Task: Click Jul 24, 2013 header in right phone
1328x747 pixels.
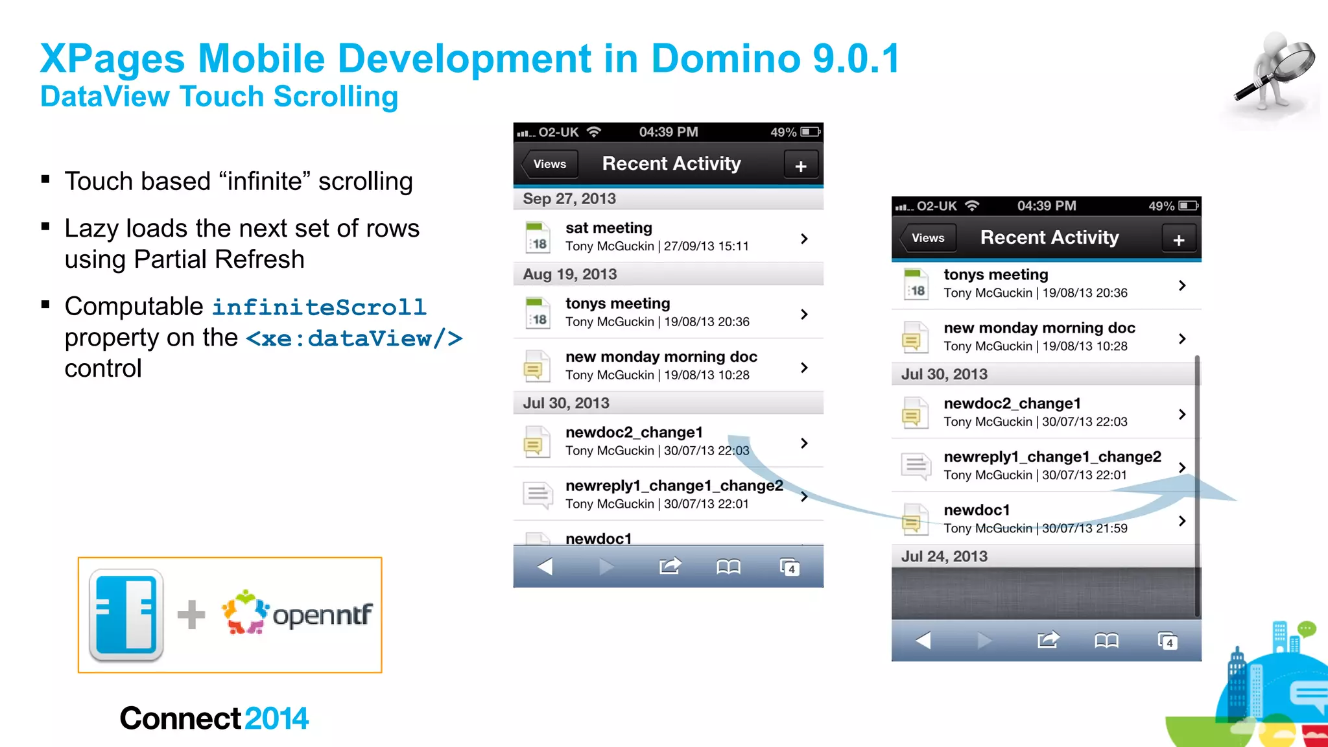Action: 1046,556
